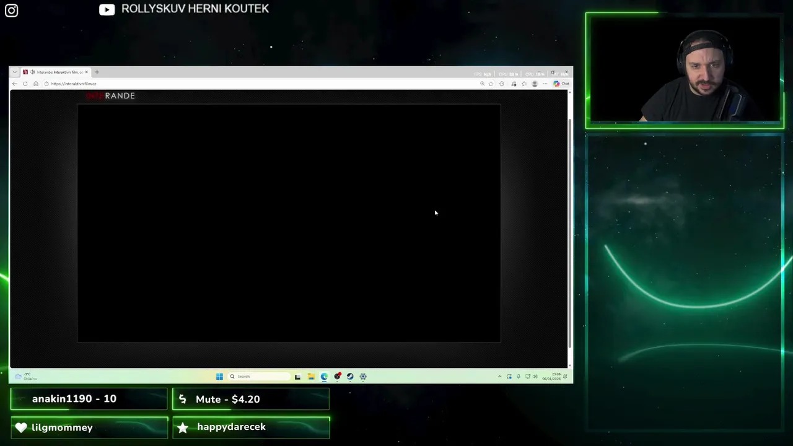Open the media control toolbar icon
Screen dimensions: 793x446
point(514,84)
